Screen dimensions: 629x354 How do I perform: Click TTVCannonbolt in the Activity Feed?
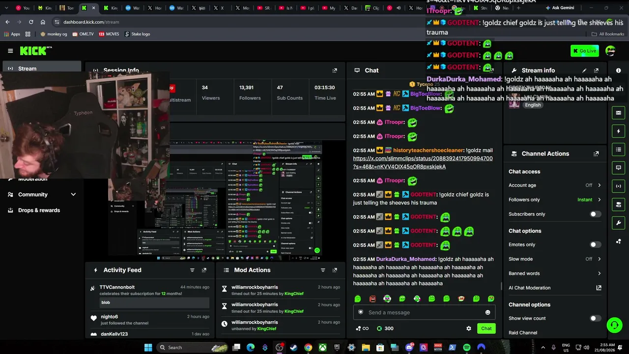(x=117, y=287)
